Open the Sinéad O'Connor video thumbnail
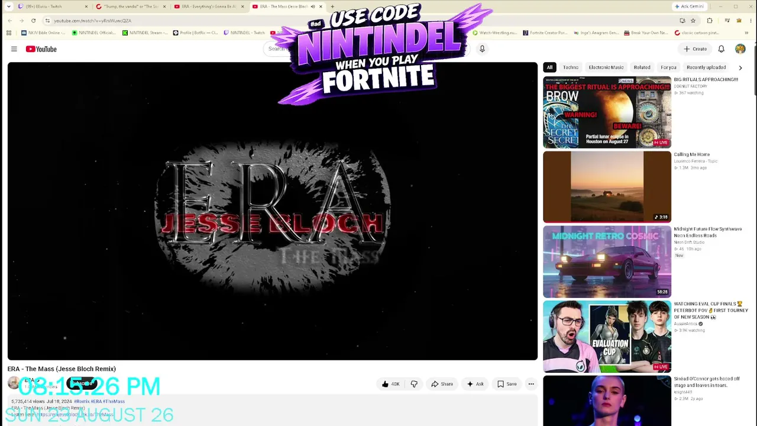Viewport: 757px width, 426px height. point(607,401)
